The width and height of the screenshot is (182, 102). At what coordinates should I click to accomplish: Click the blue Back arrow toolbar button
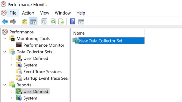pos(5,22)
